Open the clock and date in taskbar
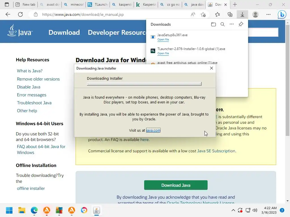Viewport: 290px width, 217px height. (269, 210)
